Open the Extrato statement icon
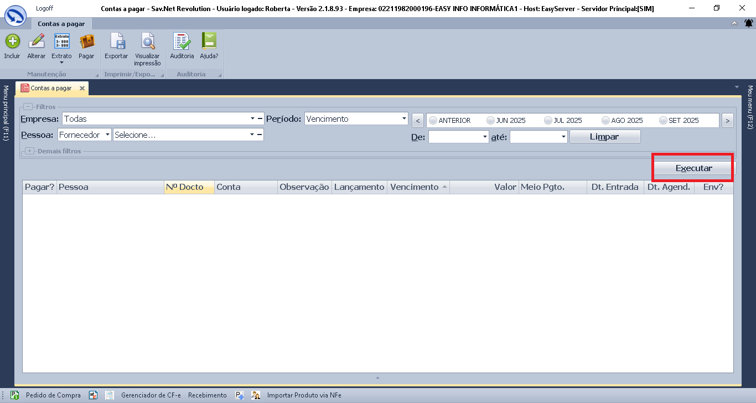 [x=61, y=42]
